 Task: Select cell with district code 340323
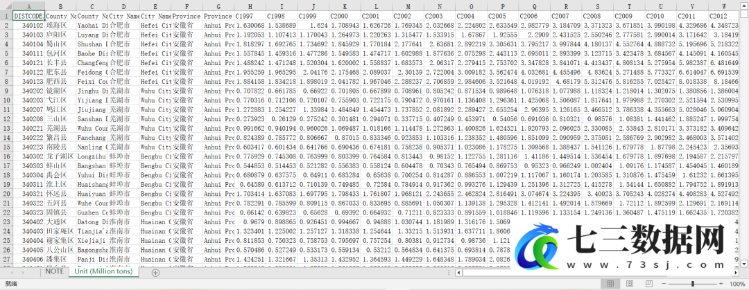[x=28, y=212]
